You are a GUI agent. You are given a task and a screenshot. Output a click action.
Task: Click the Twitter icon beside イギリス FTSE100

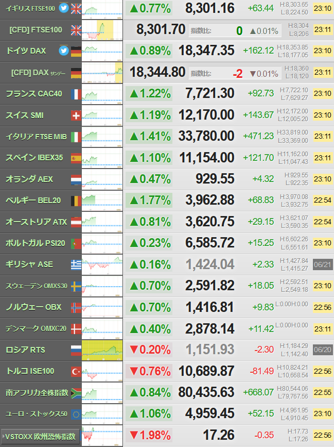coord(64,8)
